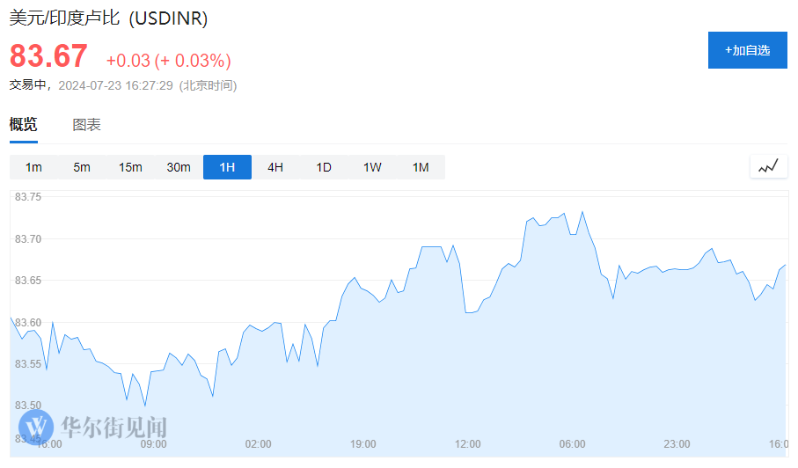
Task: Set chart interval to 1W
Action: pyautogui.click(x=372, y=167)
